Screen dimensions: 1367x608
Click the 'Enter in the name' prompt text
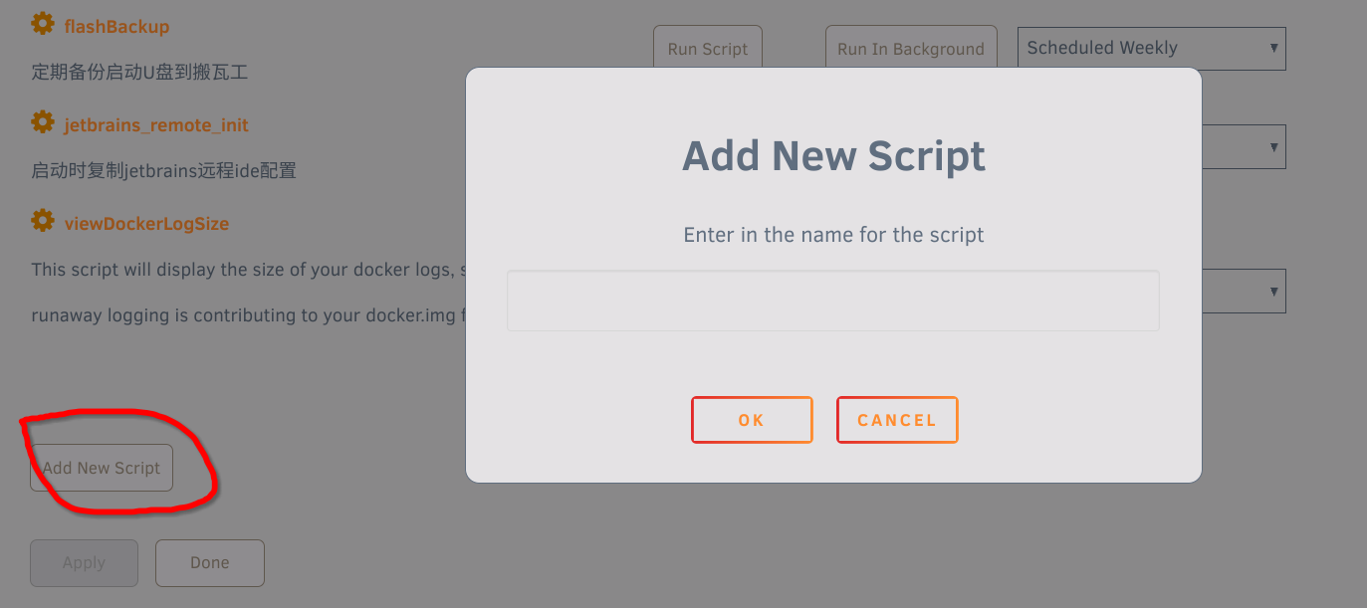833,235
